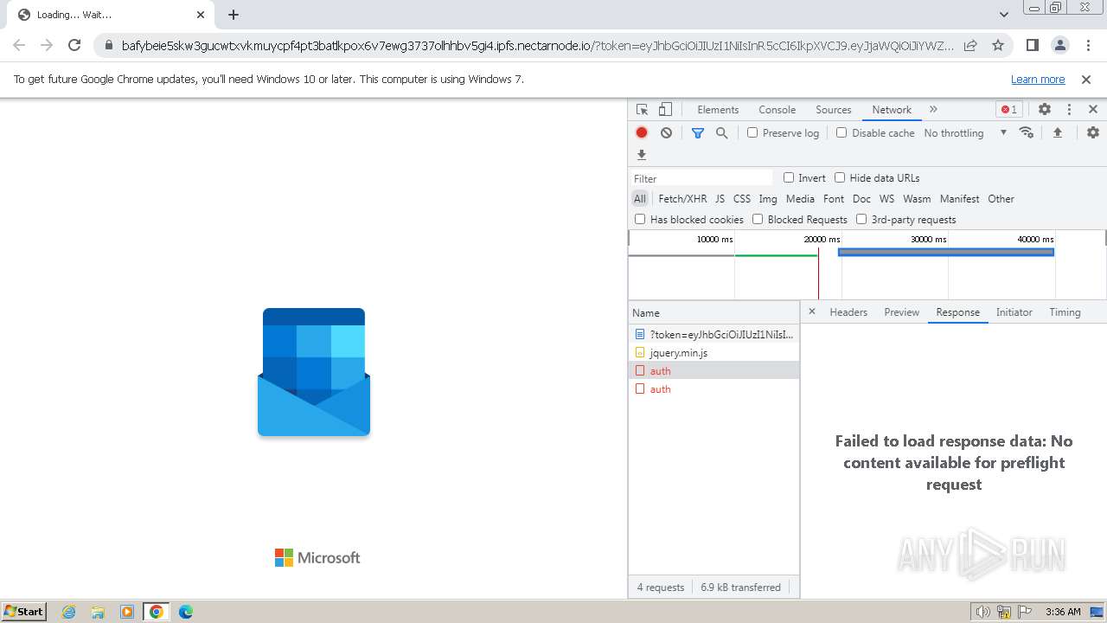Check 3rd-party requests

[x=861, y=219]
